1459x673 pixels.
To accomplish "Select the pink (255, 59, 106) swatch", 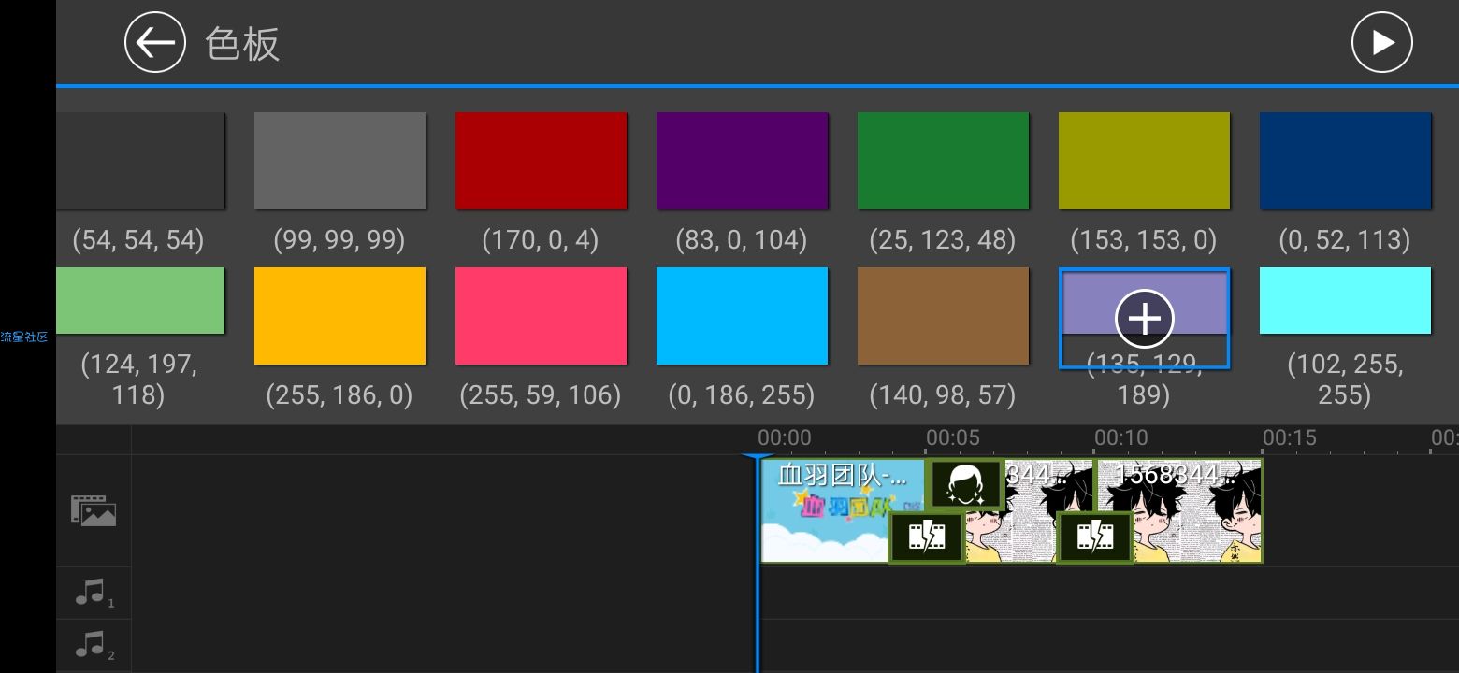I will 541,316.
